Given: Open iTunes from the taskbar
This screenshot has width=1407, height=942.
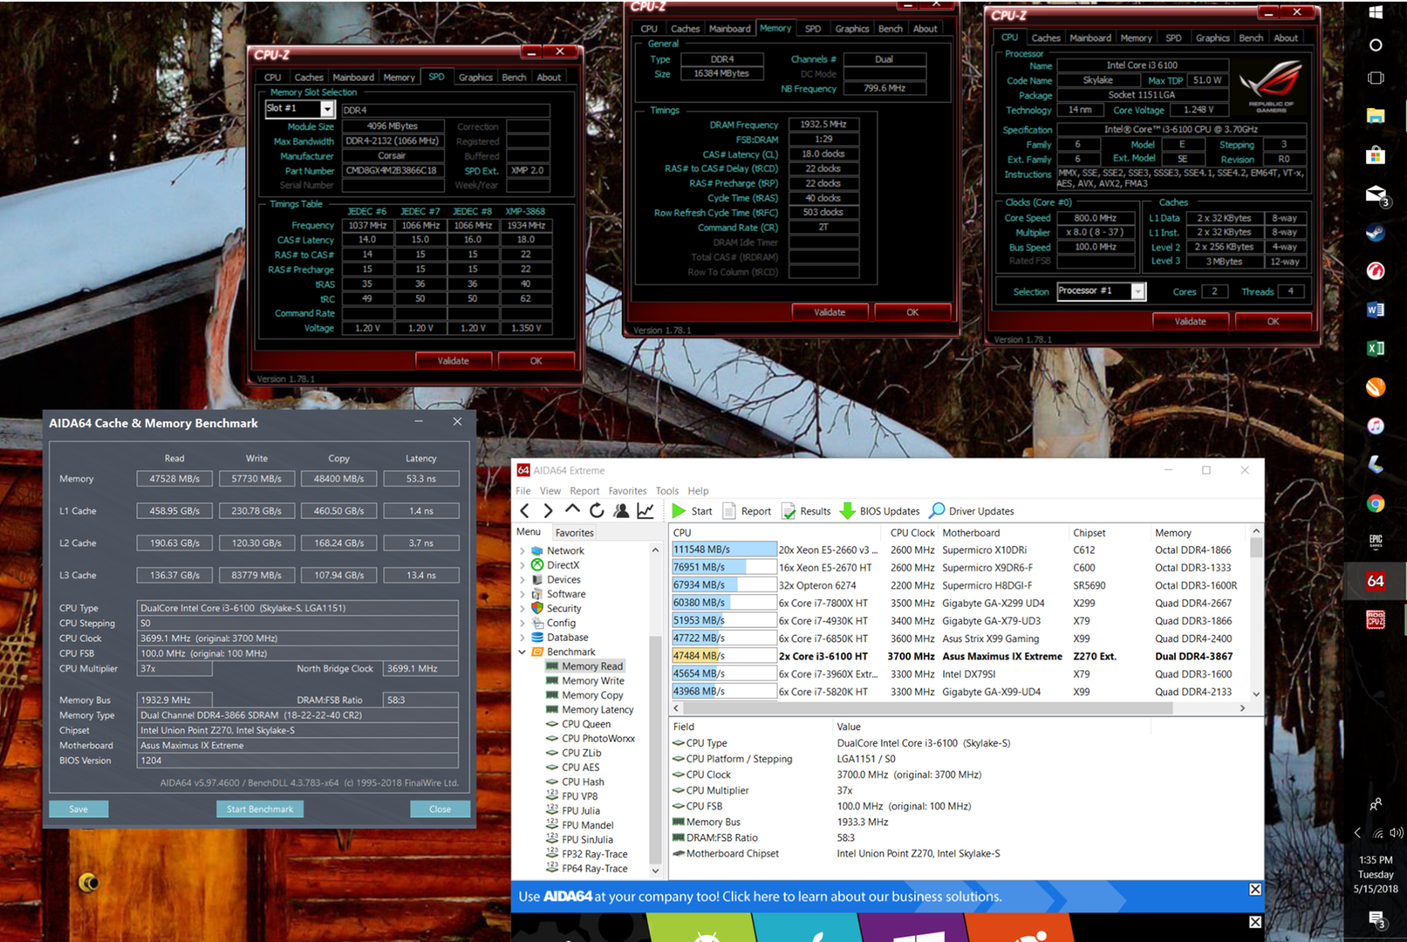Looking at the screenshot, I should [x=1376, y=426].
